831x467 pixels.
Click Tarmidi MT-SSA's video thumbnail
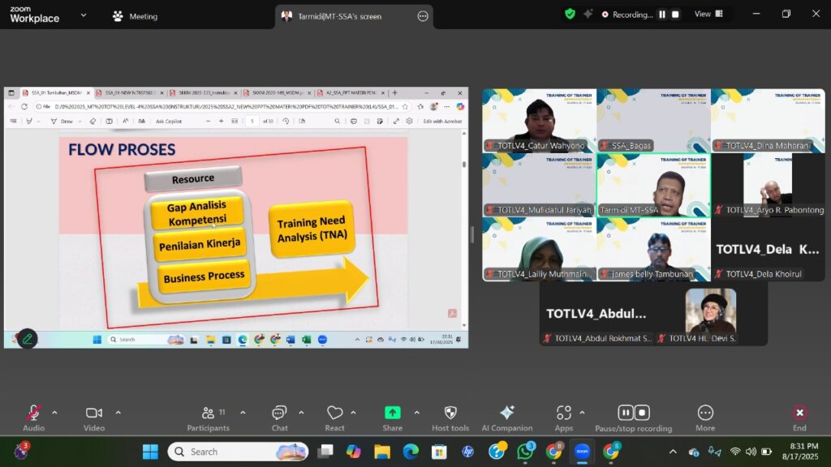(x=653, y=185)
